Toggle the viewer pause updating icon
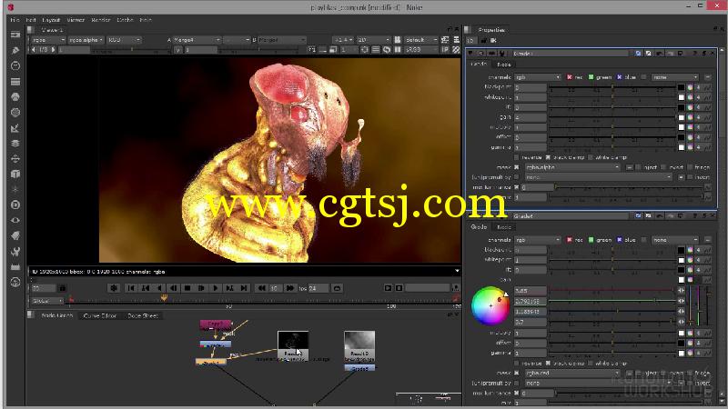The width and height of the screenshot is (728, 409). click(398, 49)
